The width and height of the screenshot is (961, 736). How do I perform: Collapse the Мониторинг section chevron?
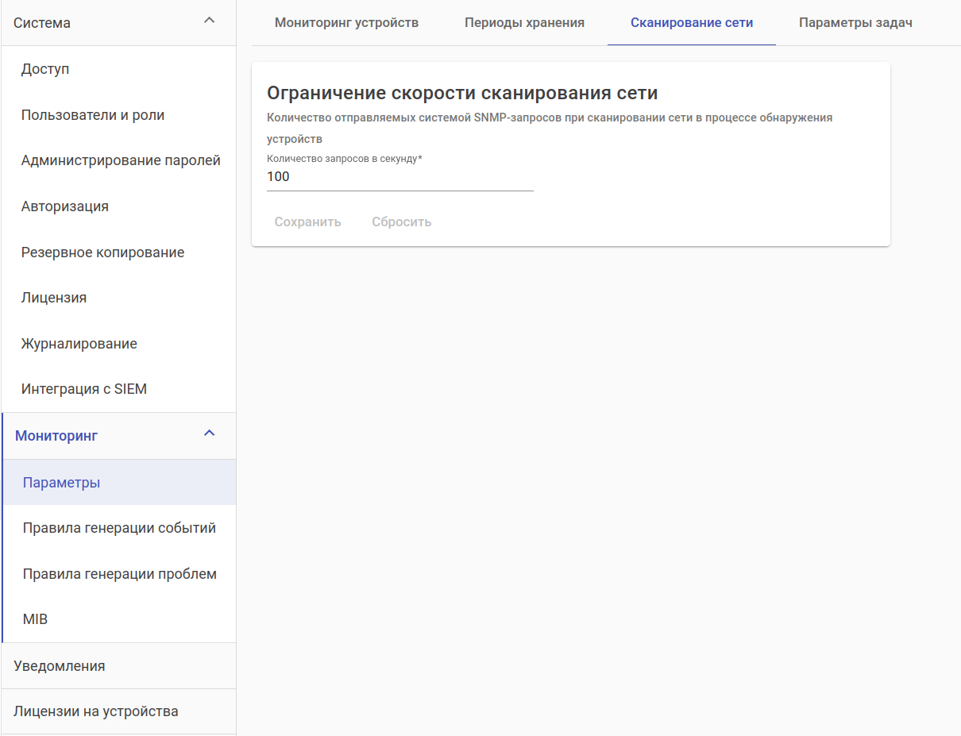tap(210, 434)
